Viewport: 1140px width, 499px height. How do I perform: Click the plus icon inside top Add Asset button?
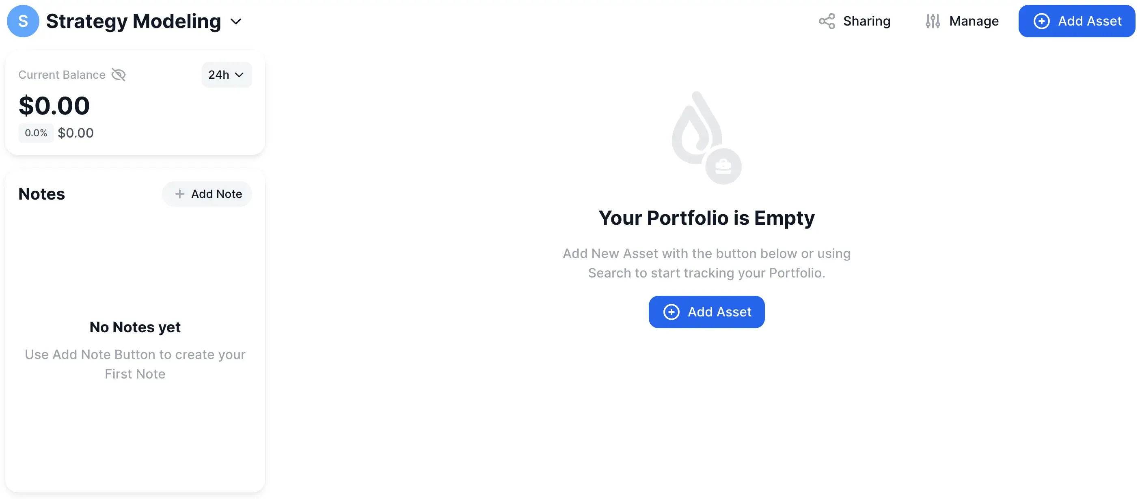coord(1042,21)
